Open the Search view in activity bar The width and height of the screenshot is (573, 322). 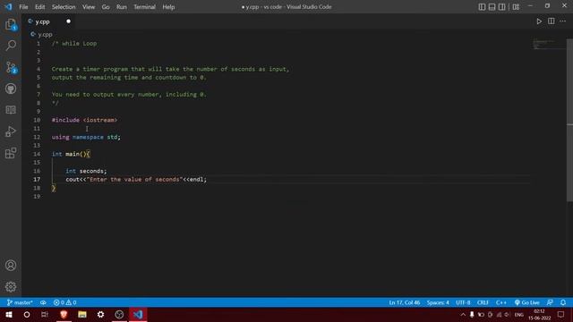pos(11,46)
